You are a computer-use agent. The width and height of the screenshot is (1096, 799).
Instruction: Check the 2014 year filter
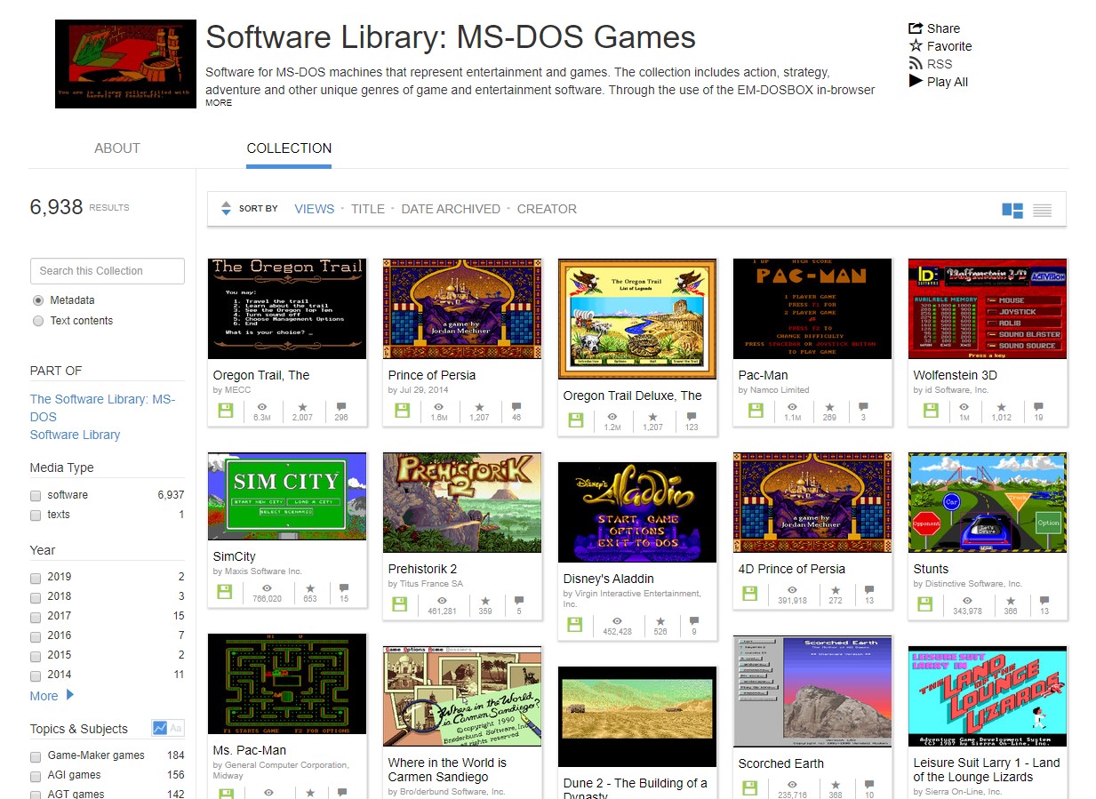click(x=36, y=675)
